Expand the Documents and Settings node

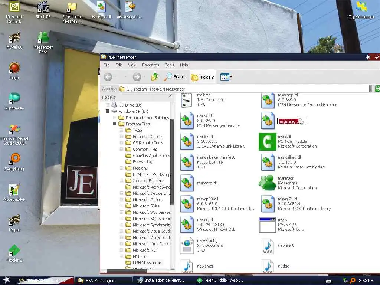click(x=114, y=118)
